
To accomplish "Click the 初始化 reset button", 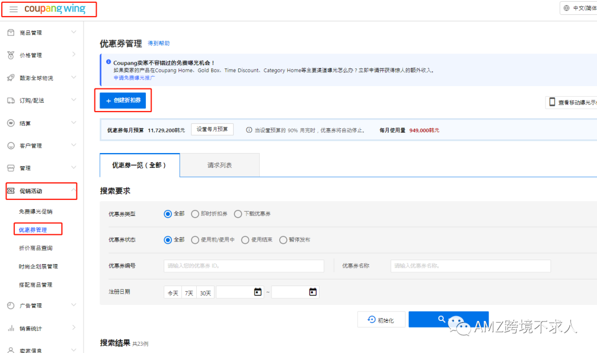I will [381, 319].
